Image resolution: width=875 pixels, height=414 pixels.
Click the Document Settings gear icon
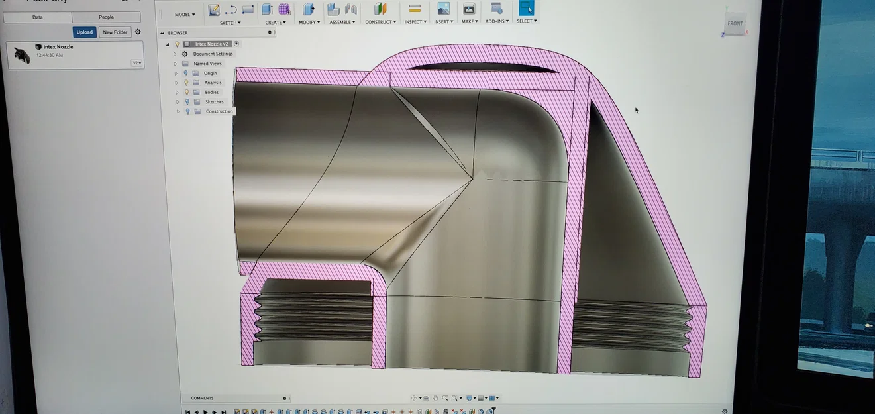[185, 54]
